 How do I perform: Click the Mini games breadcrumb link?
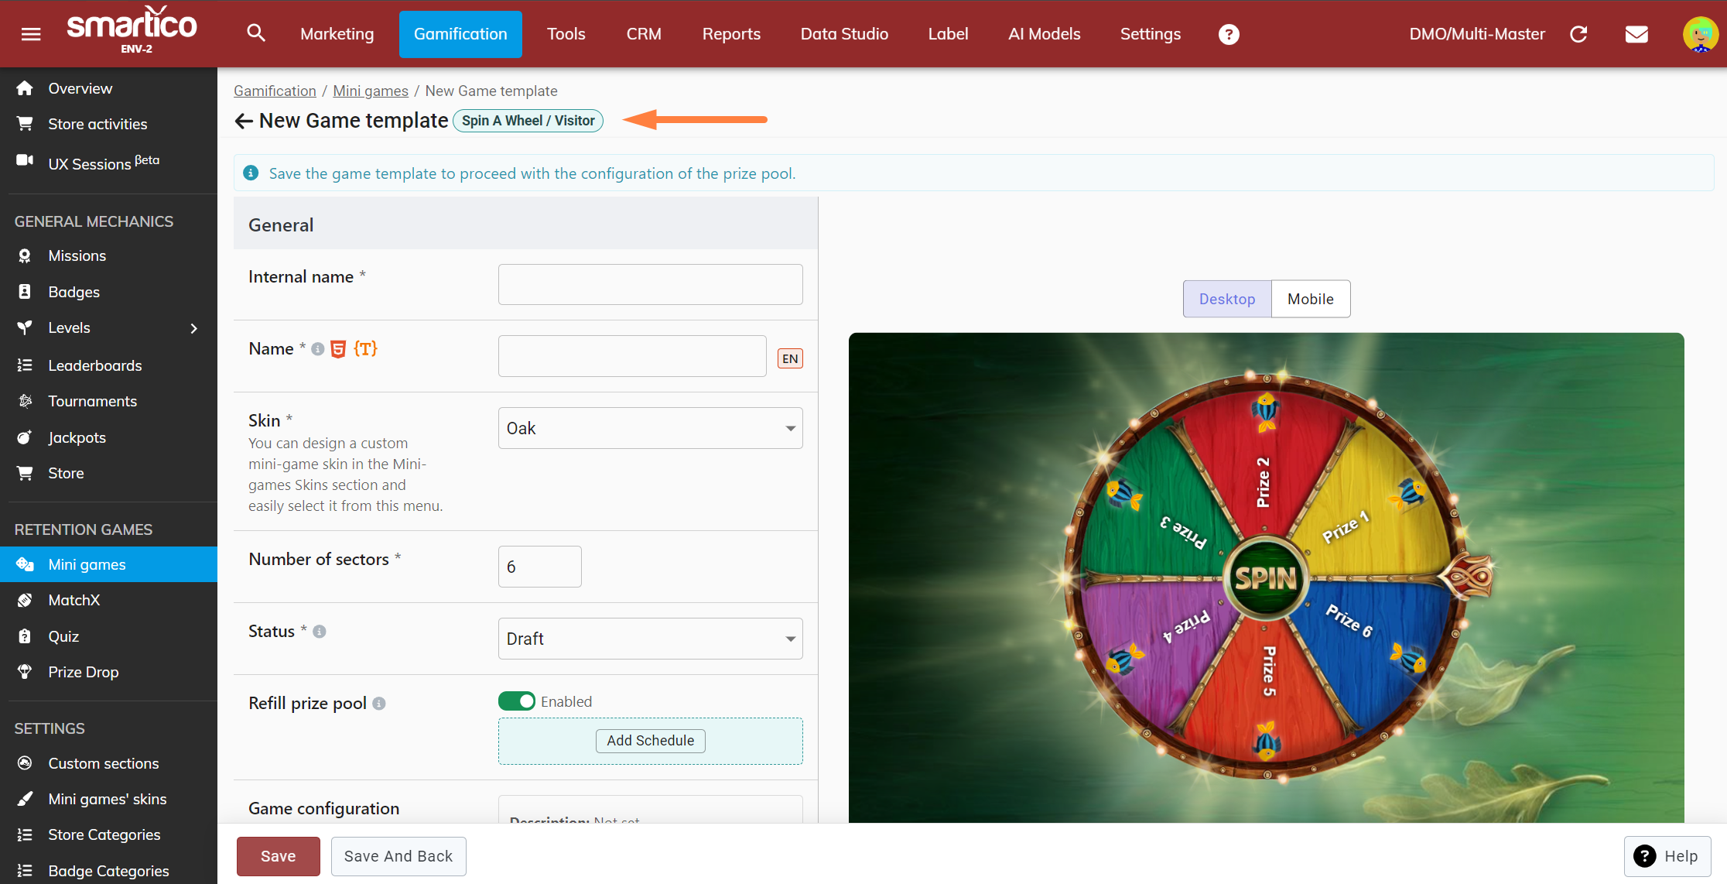tap(370, 91)
